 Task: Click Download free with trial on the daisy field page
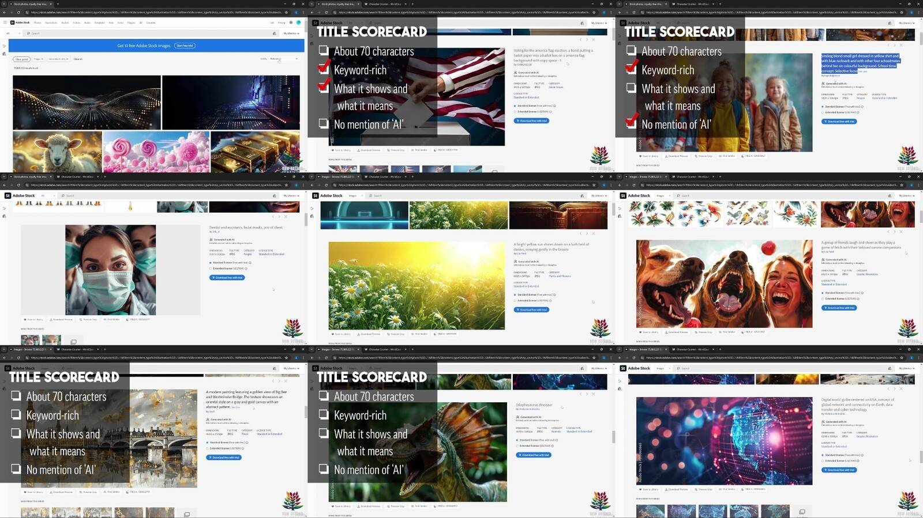531,310
